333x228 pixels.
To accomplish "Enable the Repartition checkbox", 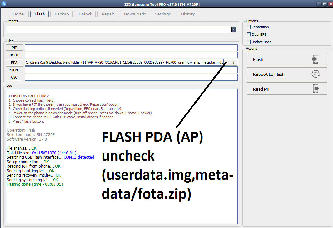I will [x=249, y=27].
